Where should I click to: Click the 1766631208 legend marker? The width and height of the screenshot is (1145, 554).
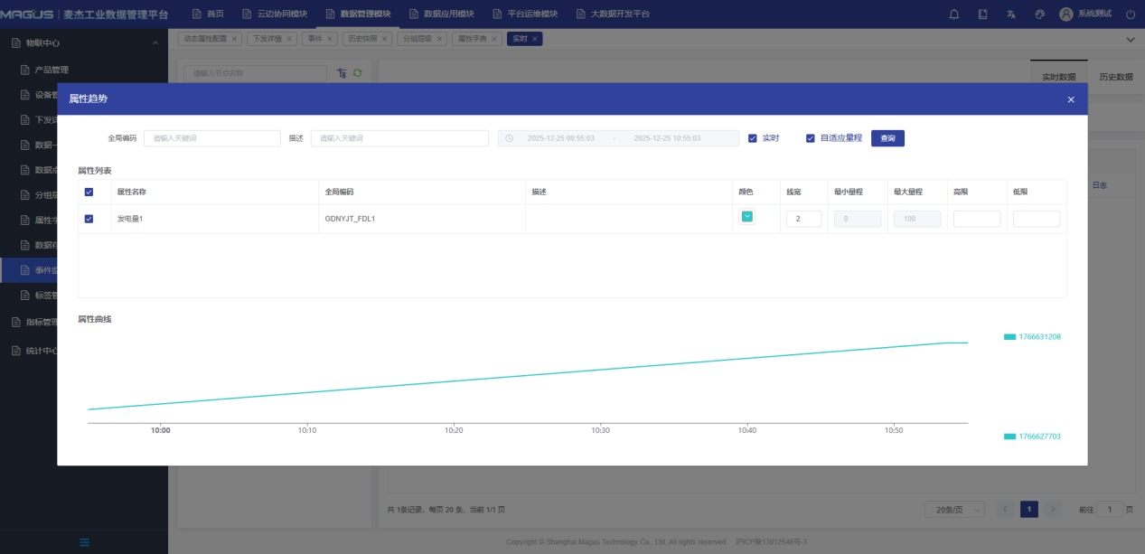coord(1009,337)
